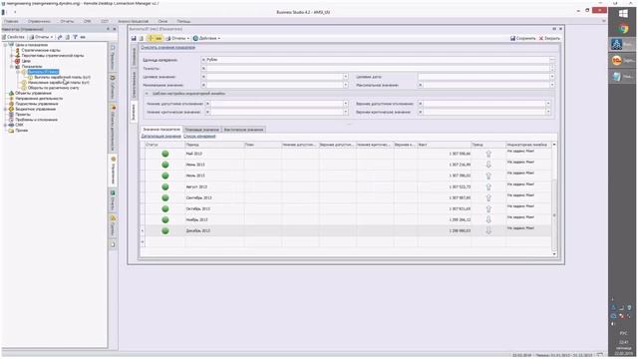Open the Главная menu
This screenshot has height=359, width=638.
coord(11,21)
